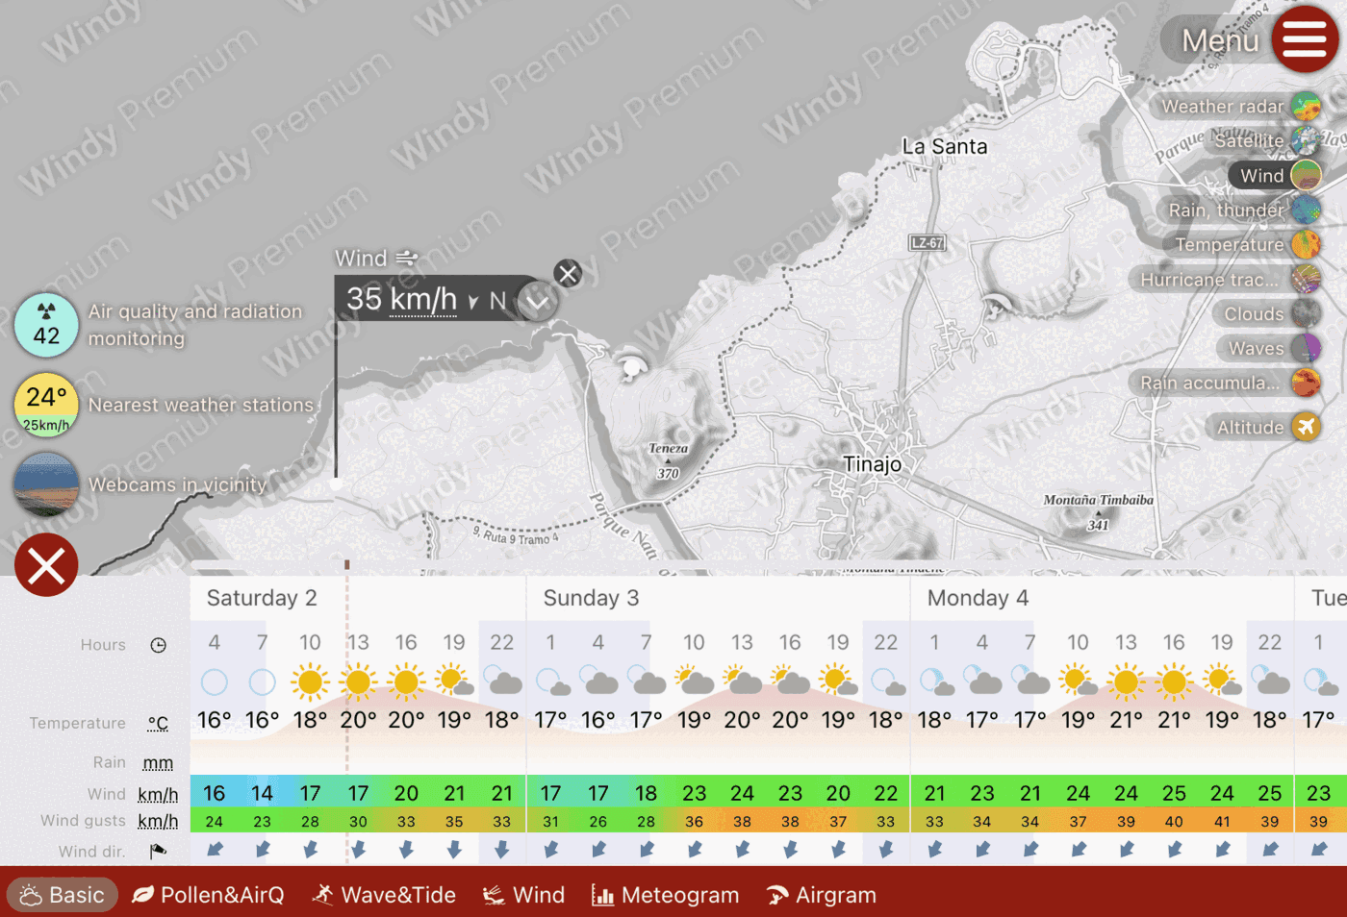Screen dimensions: 1347x917
Task: Switch to the Basic forecast tab
Action: tap(63, 895)
